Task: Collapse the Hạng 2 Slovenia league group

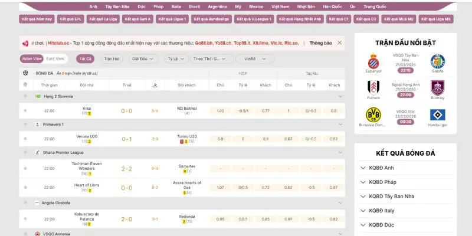Action: pyautogui.click(x=340, y=96)
